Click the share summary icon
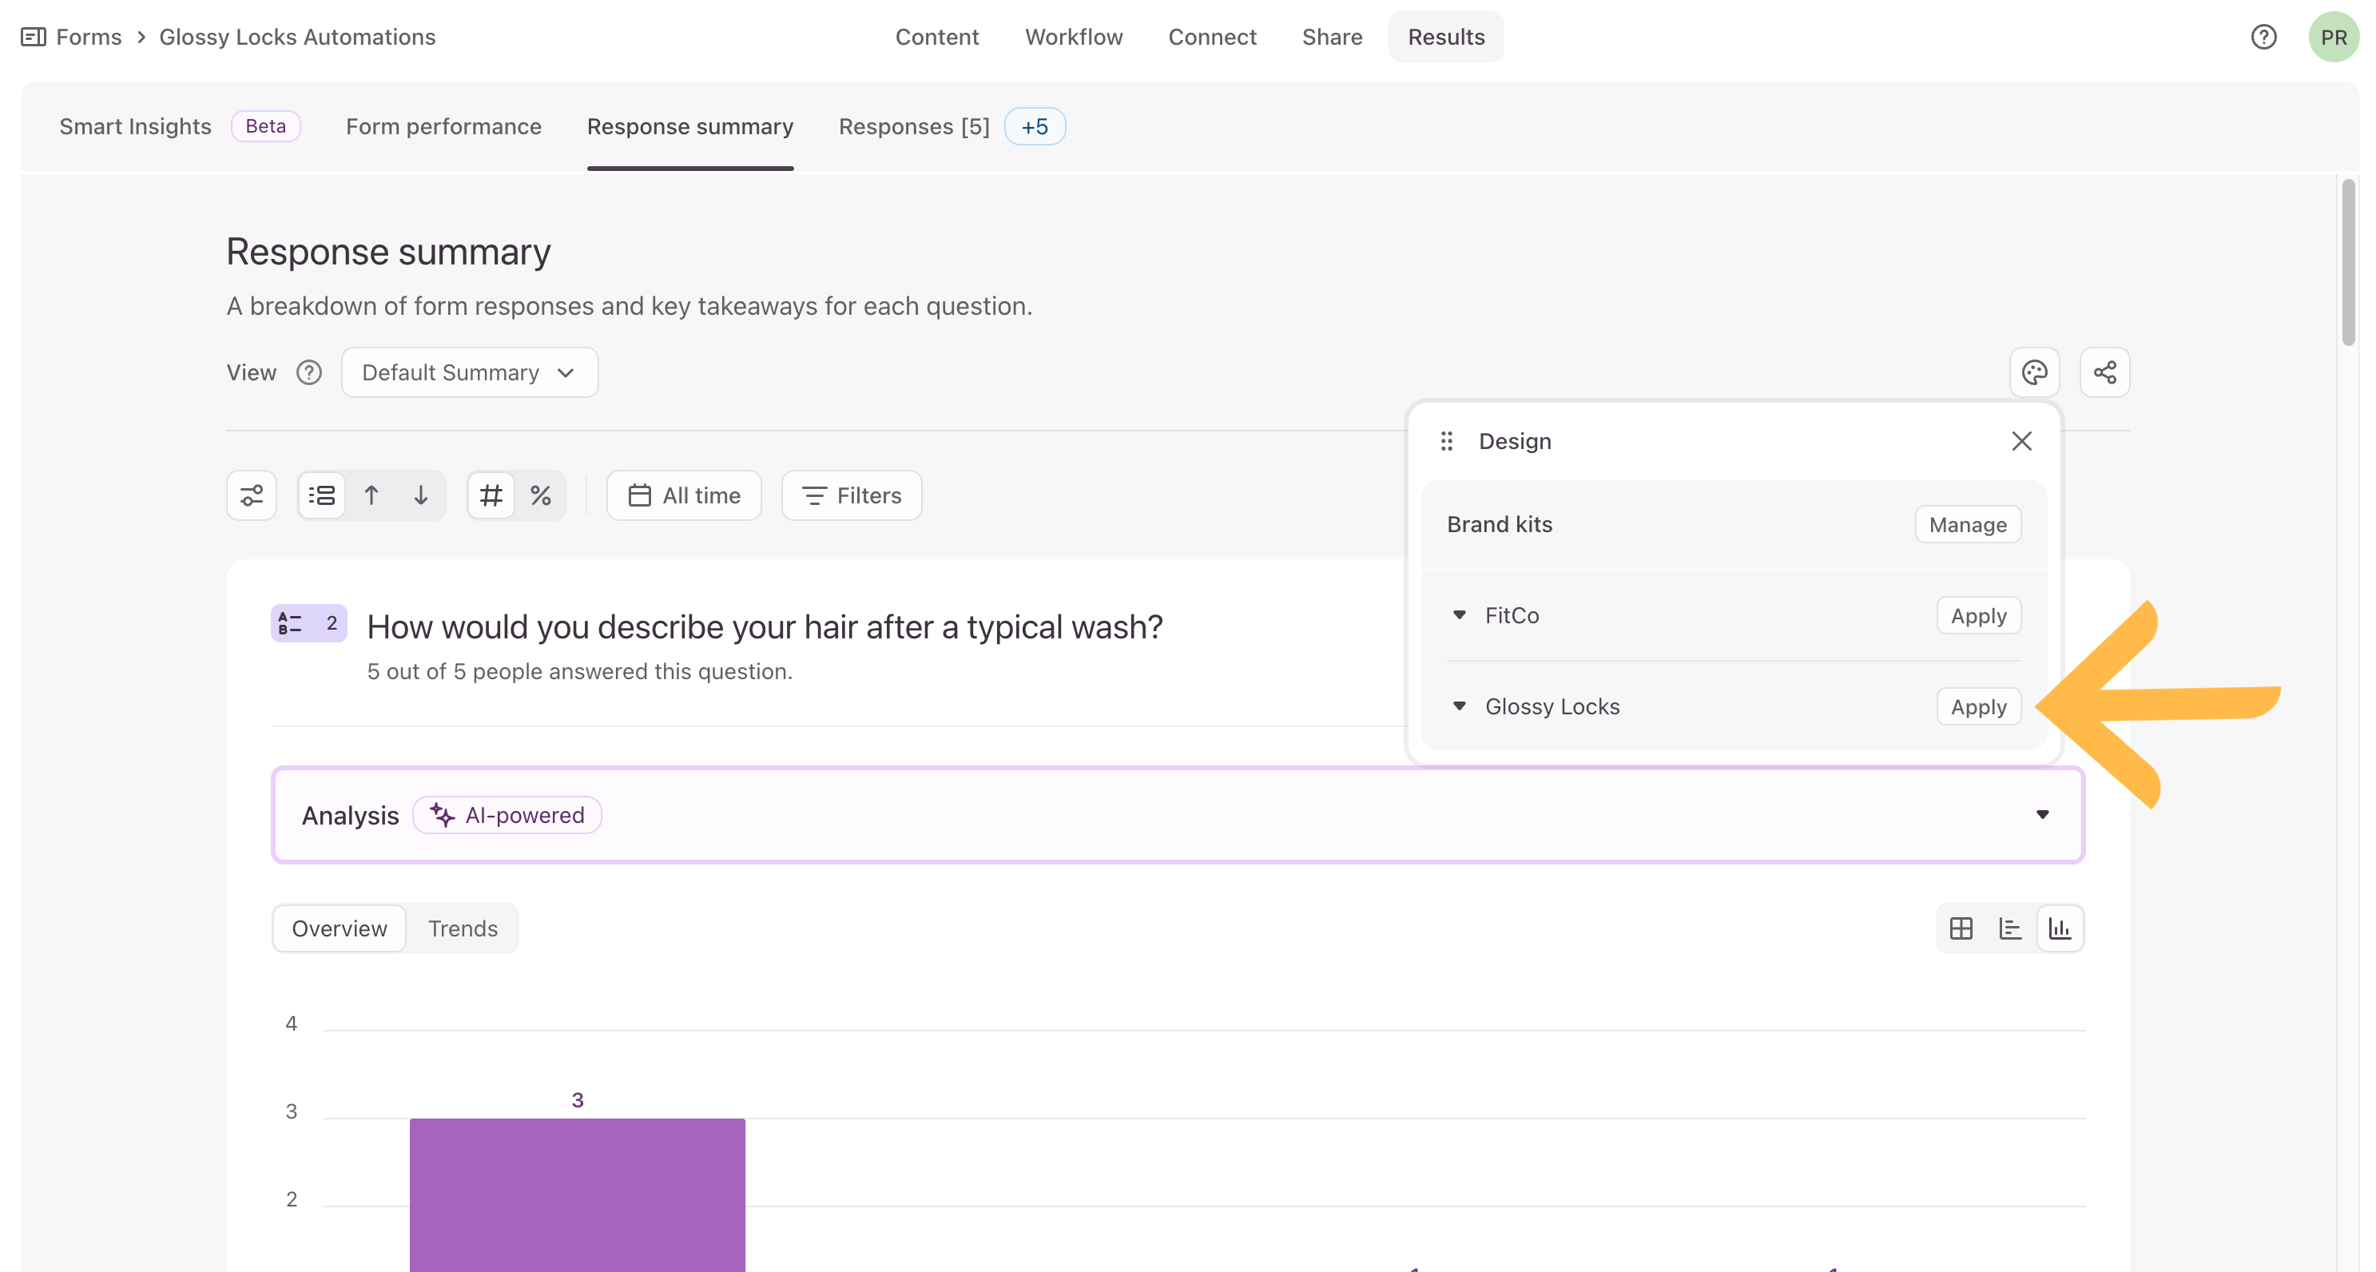The image size is (2376, 1272). 2104,372
